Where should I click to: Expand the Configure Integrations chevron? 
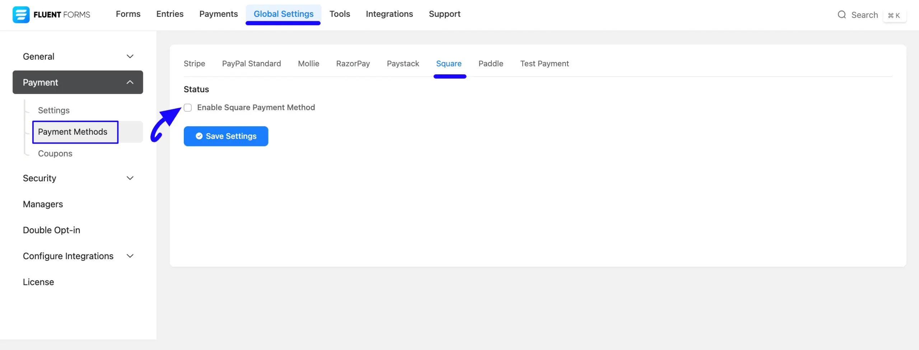(x=130, y=256)
